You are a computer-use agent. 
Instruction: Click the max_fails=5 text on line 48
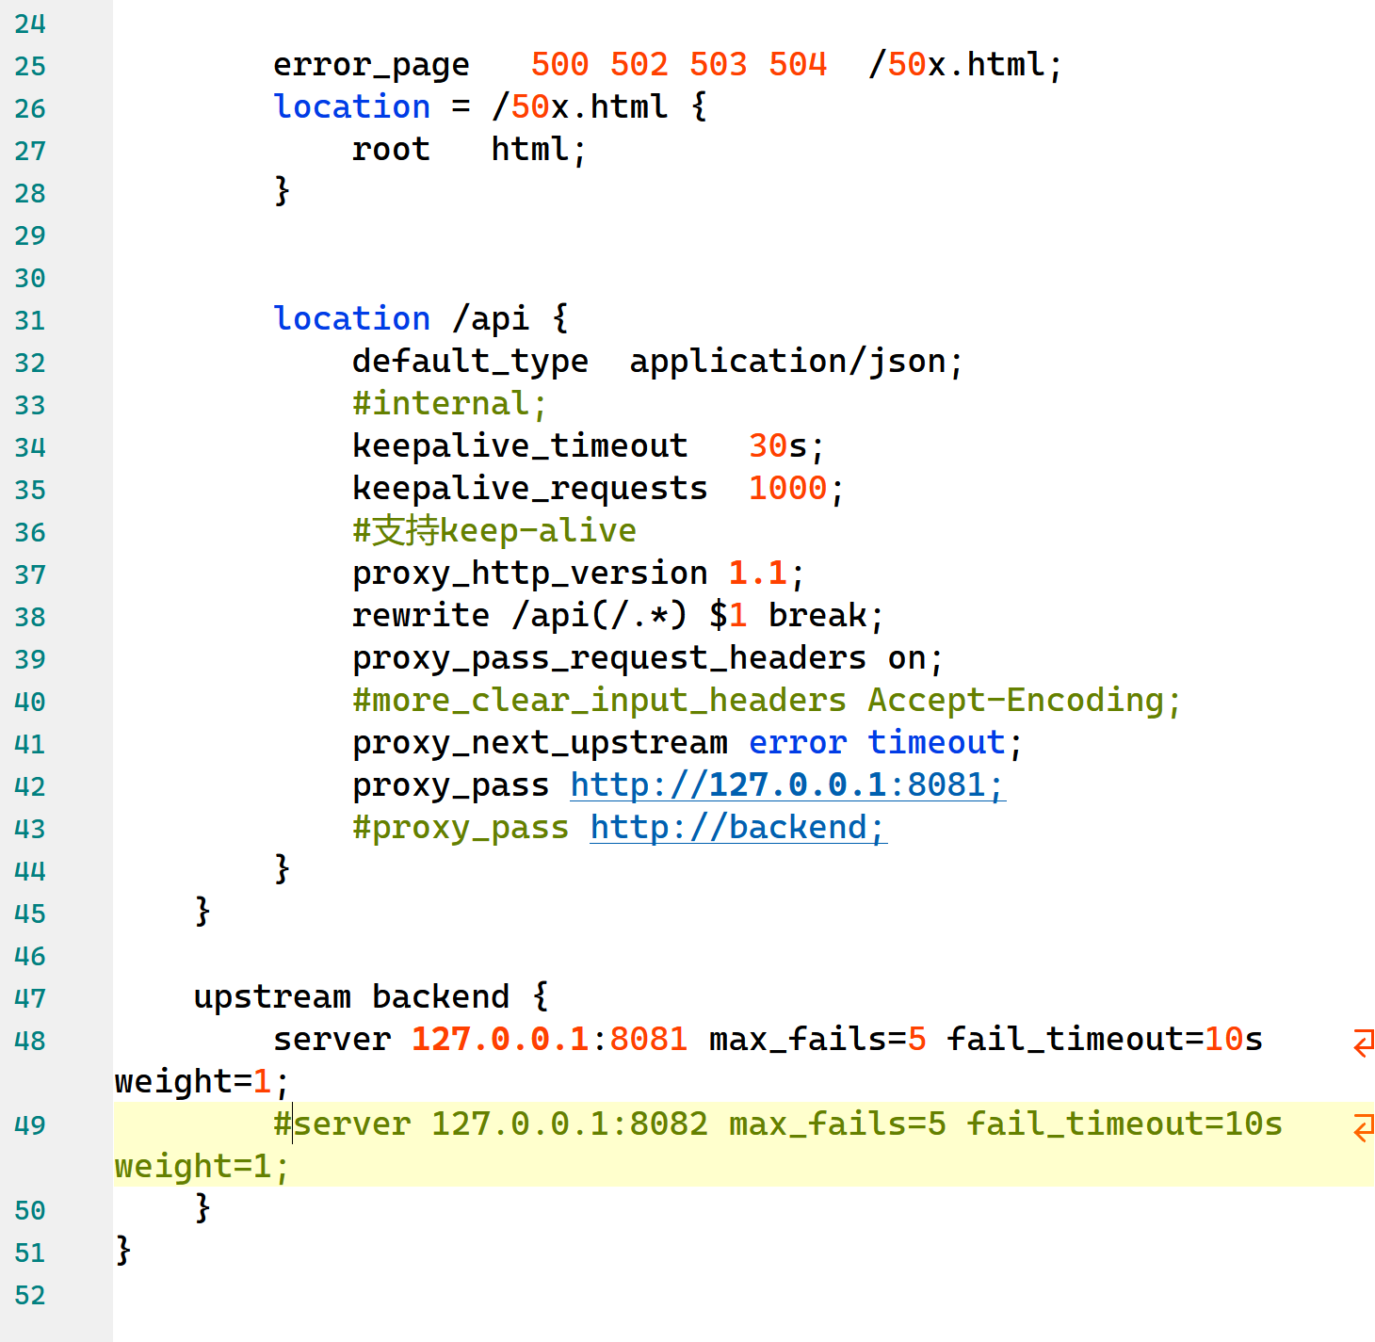click(x=817, y=1039)
